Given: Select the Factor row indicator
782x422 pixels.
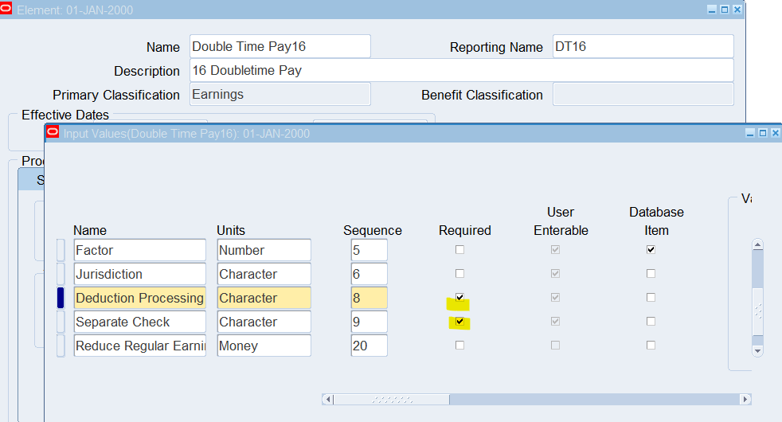Looking at the screenshot, I should coord(61,250).
